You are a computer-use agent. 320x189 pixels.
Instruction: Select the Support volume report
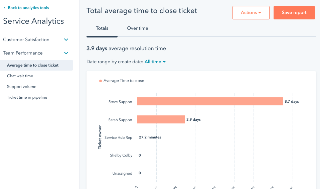22,87
